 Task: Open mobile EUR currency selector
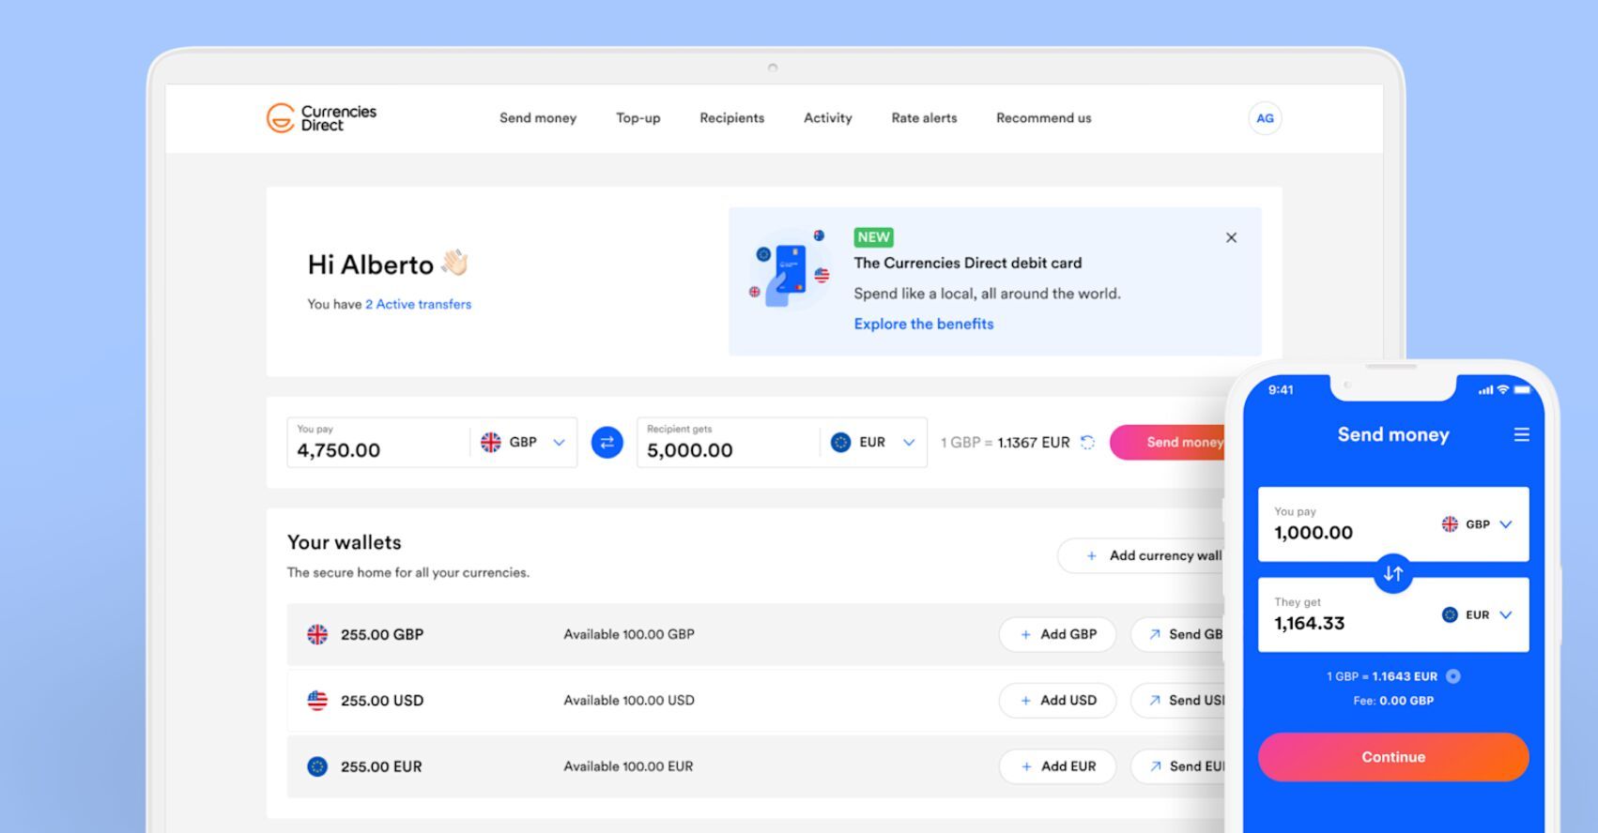1477,615
